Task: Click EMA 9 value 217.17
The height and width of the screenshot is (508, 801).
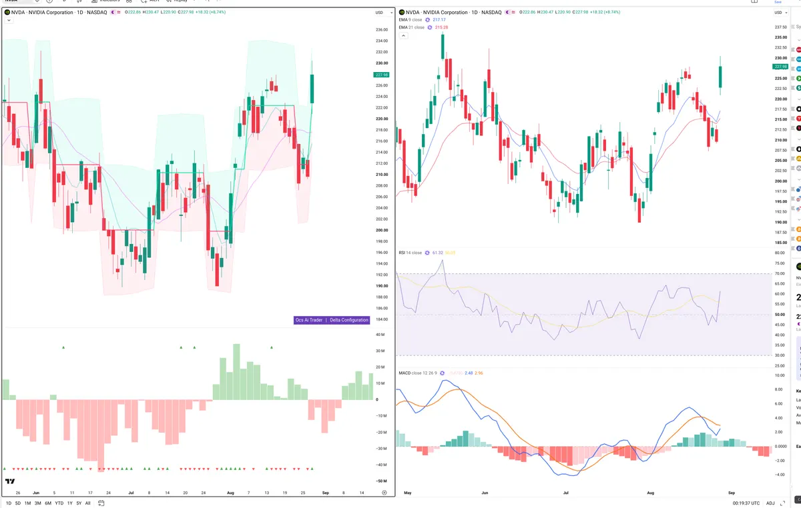Action: click(439, 20)
